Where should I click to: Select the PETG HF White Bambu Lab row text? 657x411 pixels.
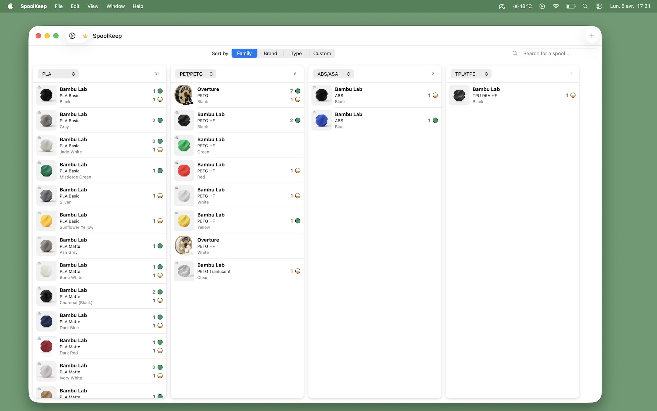pos(211,196)
